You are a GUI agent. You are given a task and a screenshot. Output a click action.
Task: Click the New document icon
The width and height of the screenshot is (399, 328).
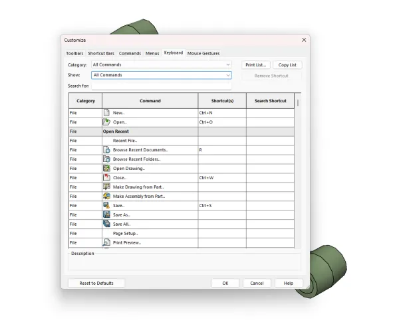click(x=106, y=113)
